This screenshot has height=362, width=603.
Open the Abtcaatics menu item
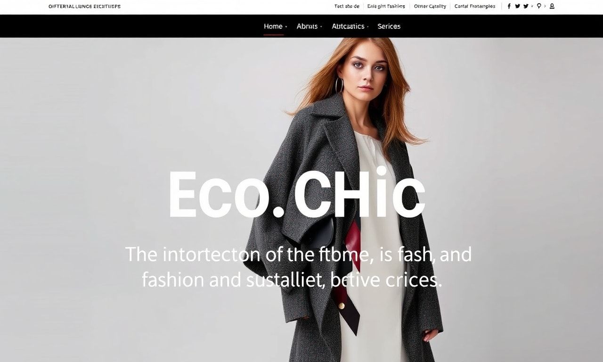348,26
